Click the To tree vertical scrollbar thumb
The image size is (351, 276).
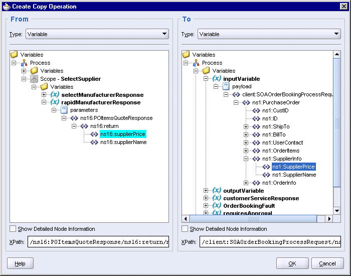click(337, 123)
